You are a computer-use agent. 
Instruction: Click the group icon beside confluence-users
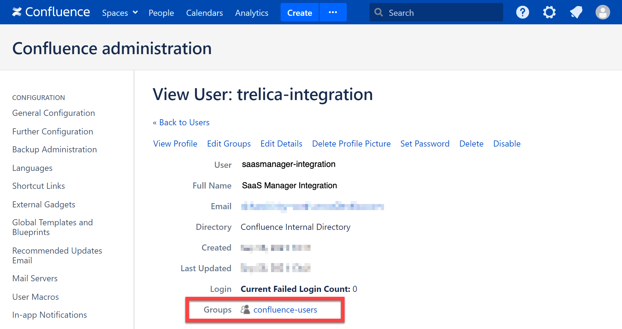click(x=245, y=310)
